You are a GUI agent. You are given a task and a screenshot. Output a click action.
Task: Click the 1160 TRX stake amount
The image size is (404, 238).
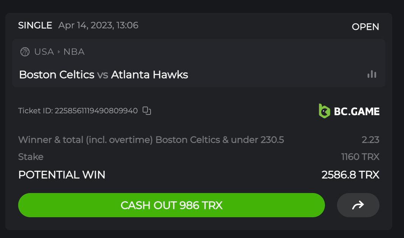pos(360,157)
